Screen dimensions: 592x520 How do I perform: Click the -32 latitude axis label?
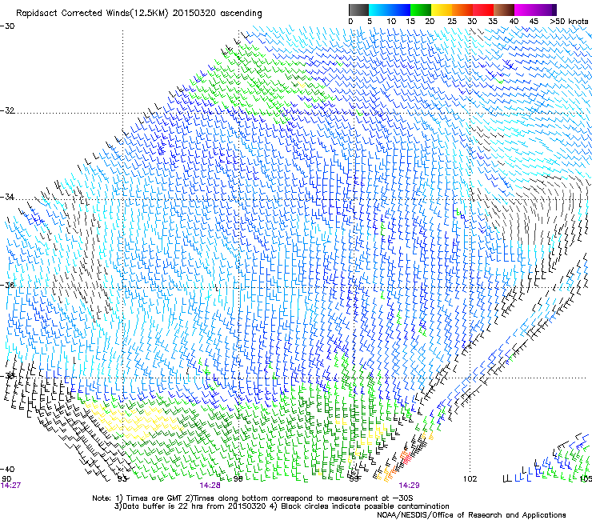(7, 110)
